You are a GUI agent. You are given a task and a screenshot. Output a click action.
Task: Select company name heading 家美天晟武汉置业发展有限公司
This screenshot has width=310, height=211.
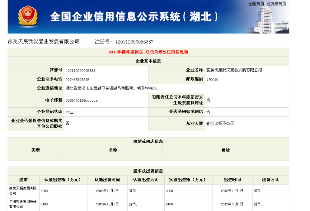pyautogui.click(x=44, y=42)
